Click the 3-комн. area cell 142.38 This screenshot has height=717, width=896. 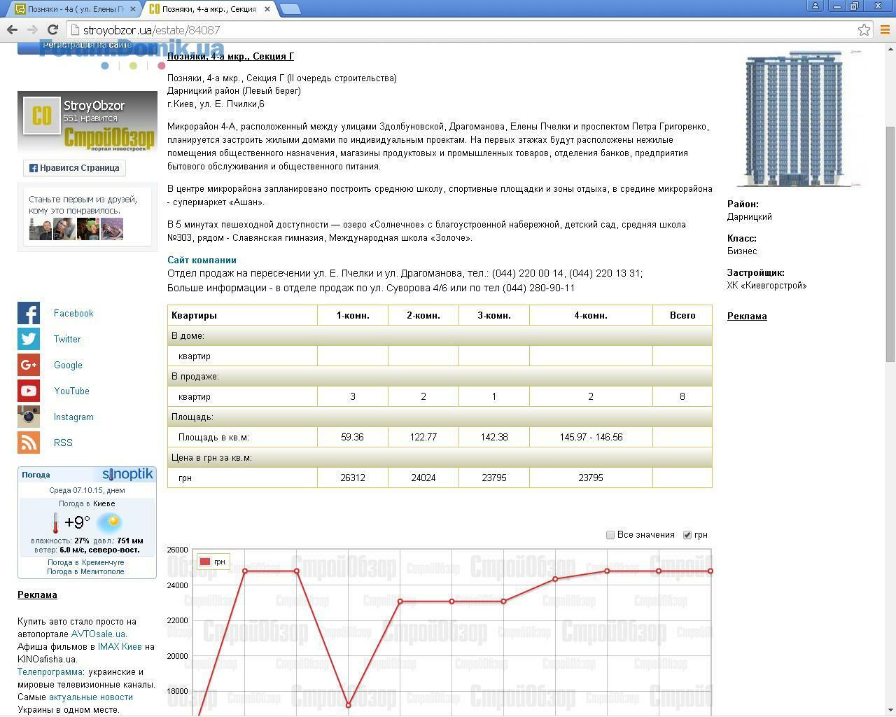tap(494, 437)
